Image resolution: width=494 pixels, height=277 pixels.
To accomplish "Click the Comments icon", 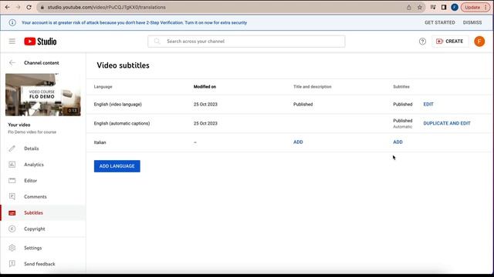I will (x=12, y=197).
